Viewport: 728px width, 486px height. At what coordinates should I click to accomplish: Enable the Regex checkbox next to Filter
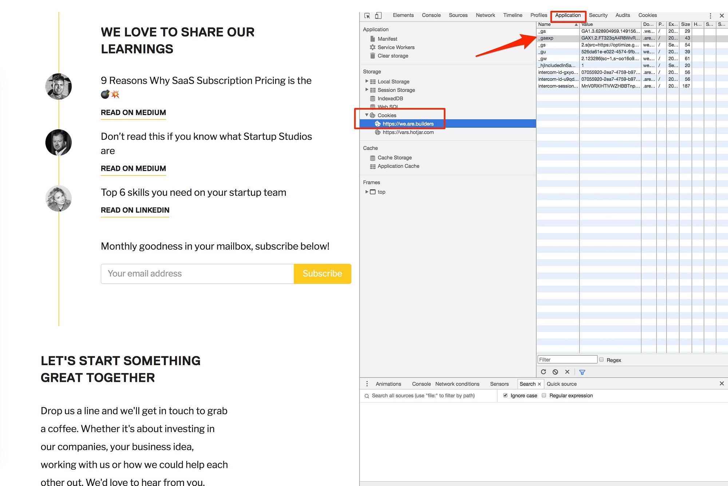click(602, 360)
